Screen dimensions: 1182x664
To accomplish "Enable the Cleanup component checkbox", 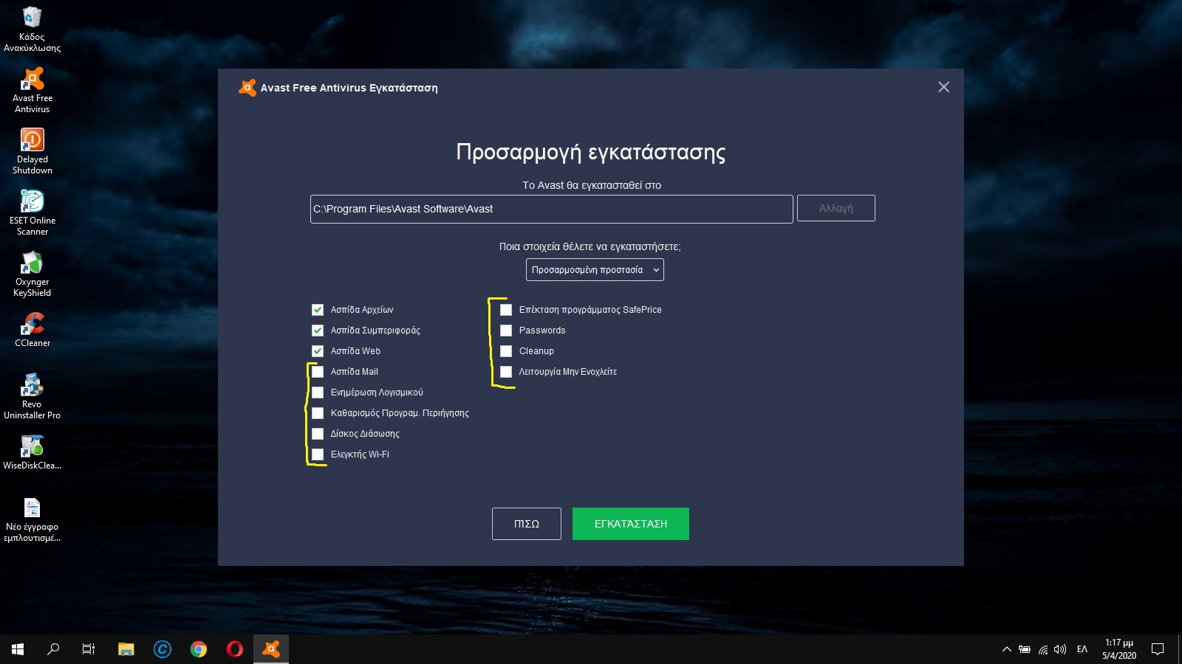I will pyautogui.click(x=506, y=351).
